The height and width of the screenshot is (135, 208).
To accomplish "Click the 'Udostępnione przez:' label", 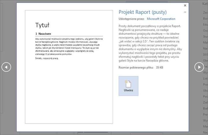I will [131, 19].
